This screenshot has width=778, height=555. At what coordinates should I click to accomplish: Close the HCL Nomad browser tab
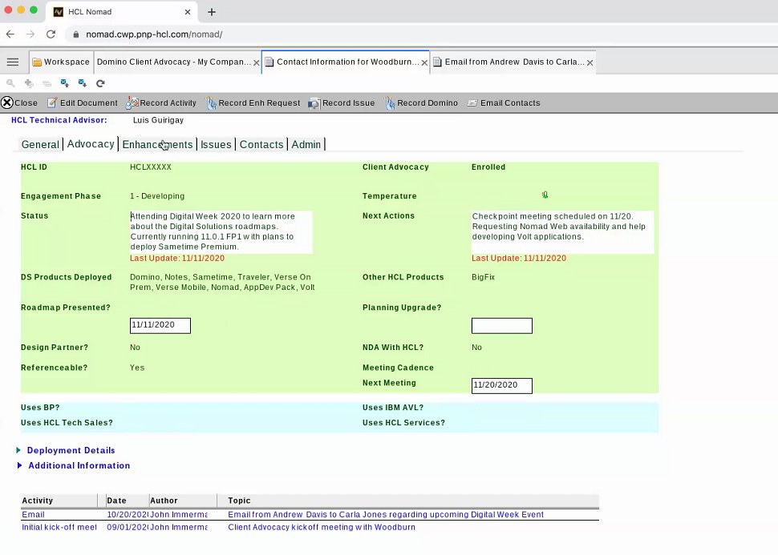[188, 12]
